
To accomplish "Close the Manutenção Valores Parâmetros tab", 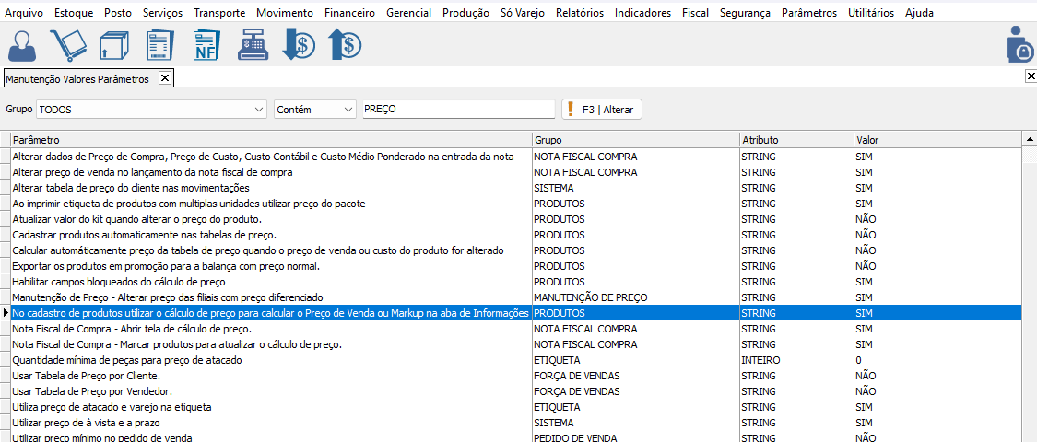I will pos(164,78).
